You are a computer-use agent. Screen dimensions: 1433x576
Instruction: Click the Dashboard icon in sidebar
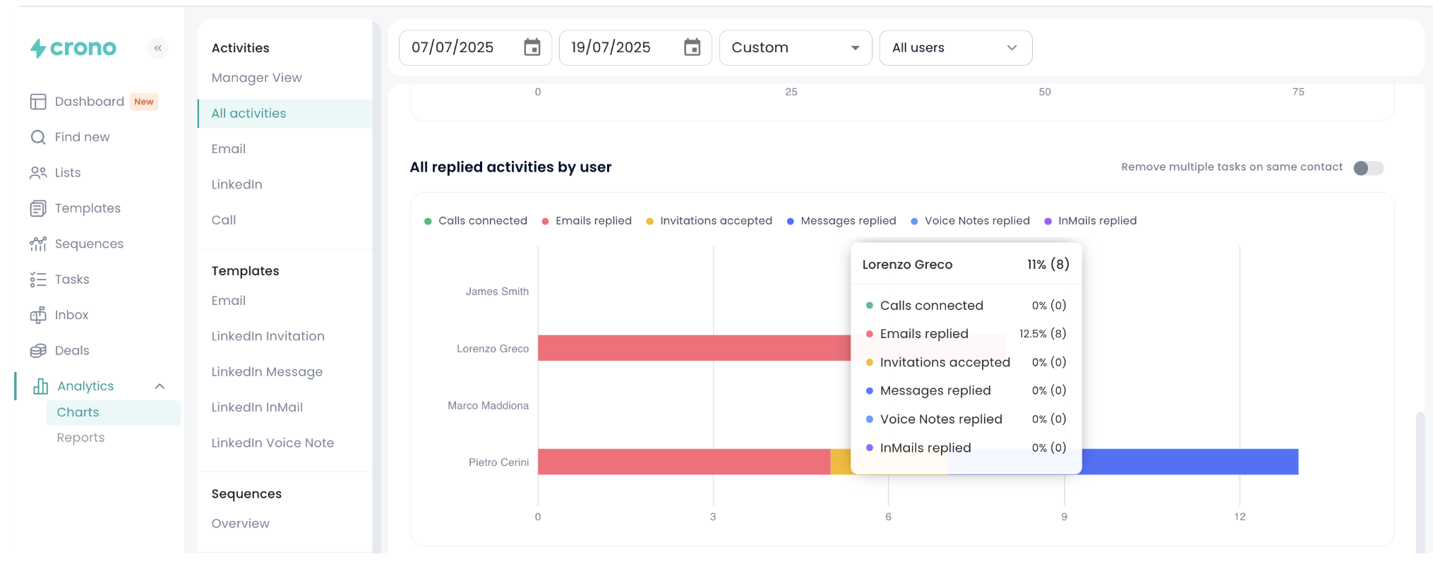(x=38, y=102)
